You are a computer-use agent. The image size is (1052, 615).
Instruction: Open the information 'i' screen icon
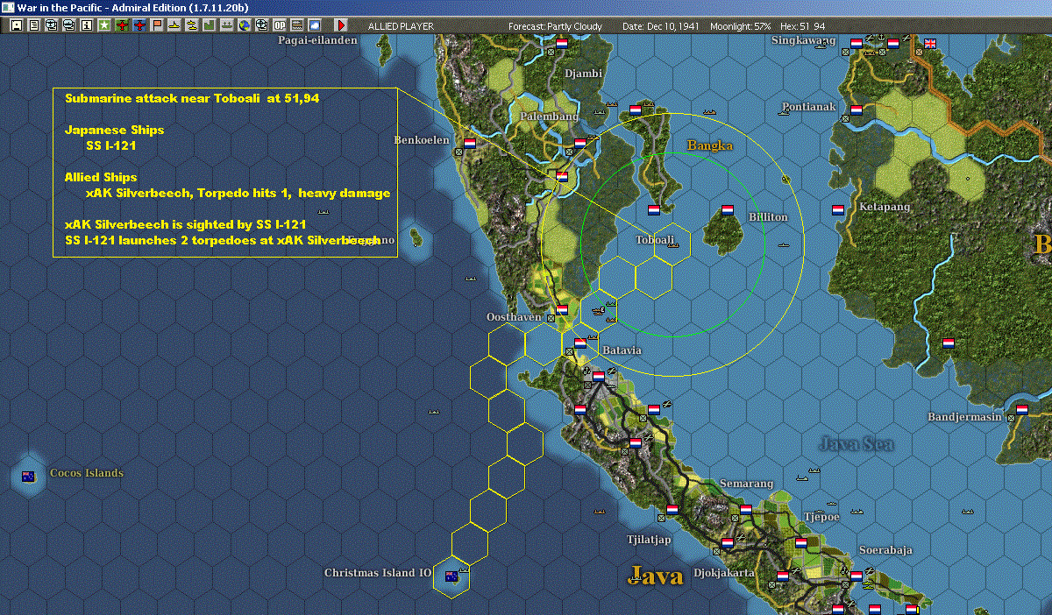tap(86, 25)
